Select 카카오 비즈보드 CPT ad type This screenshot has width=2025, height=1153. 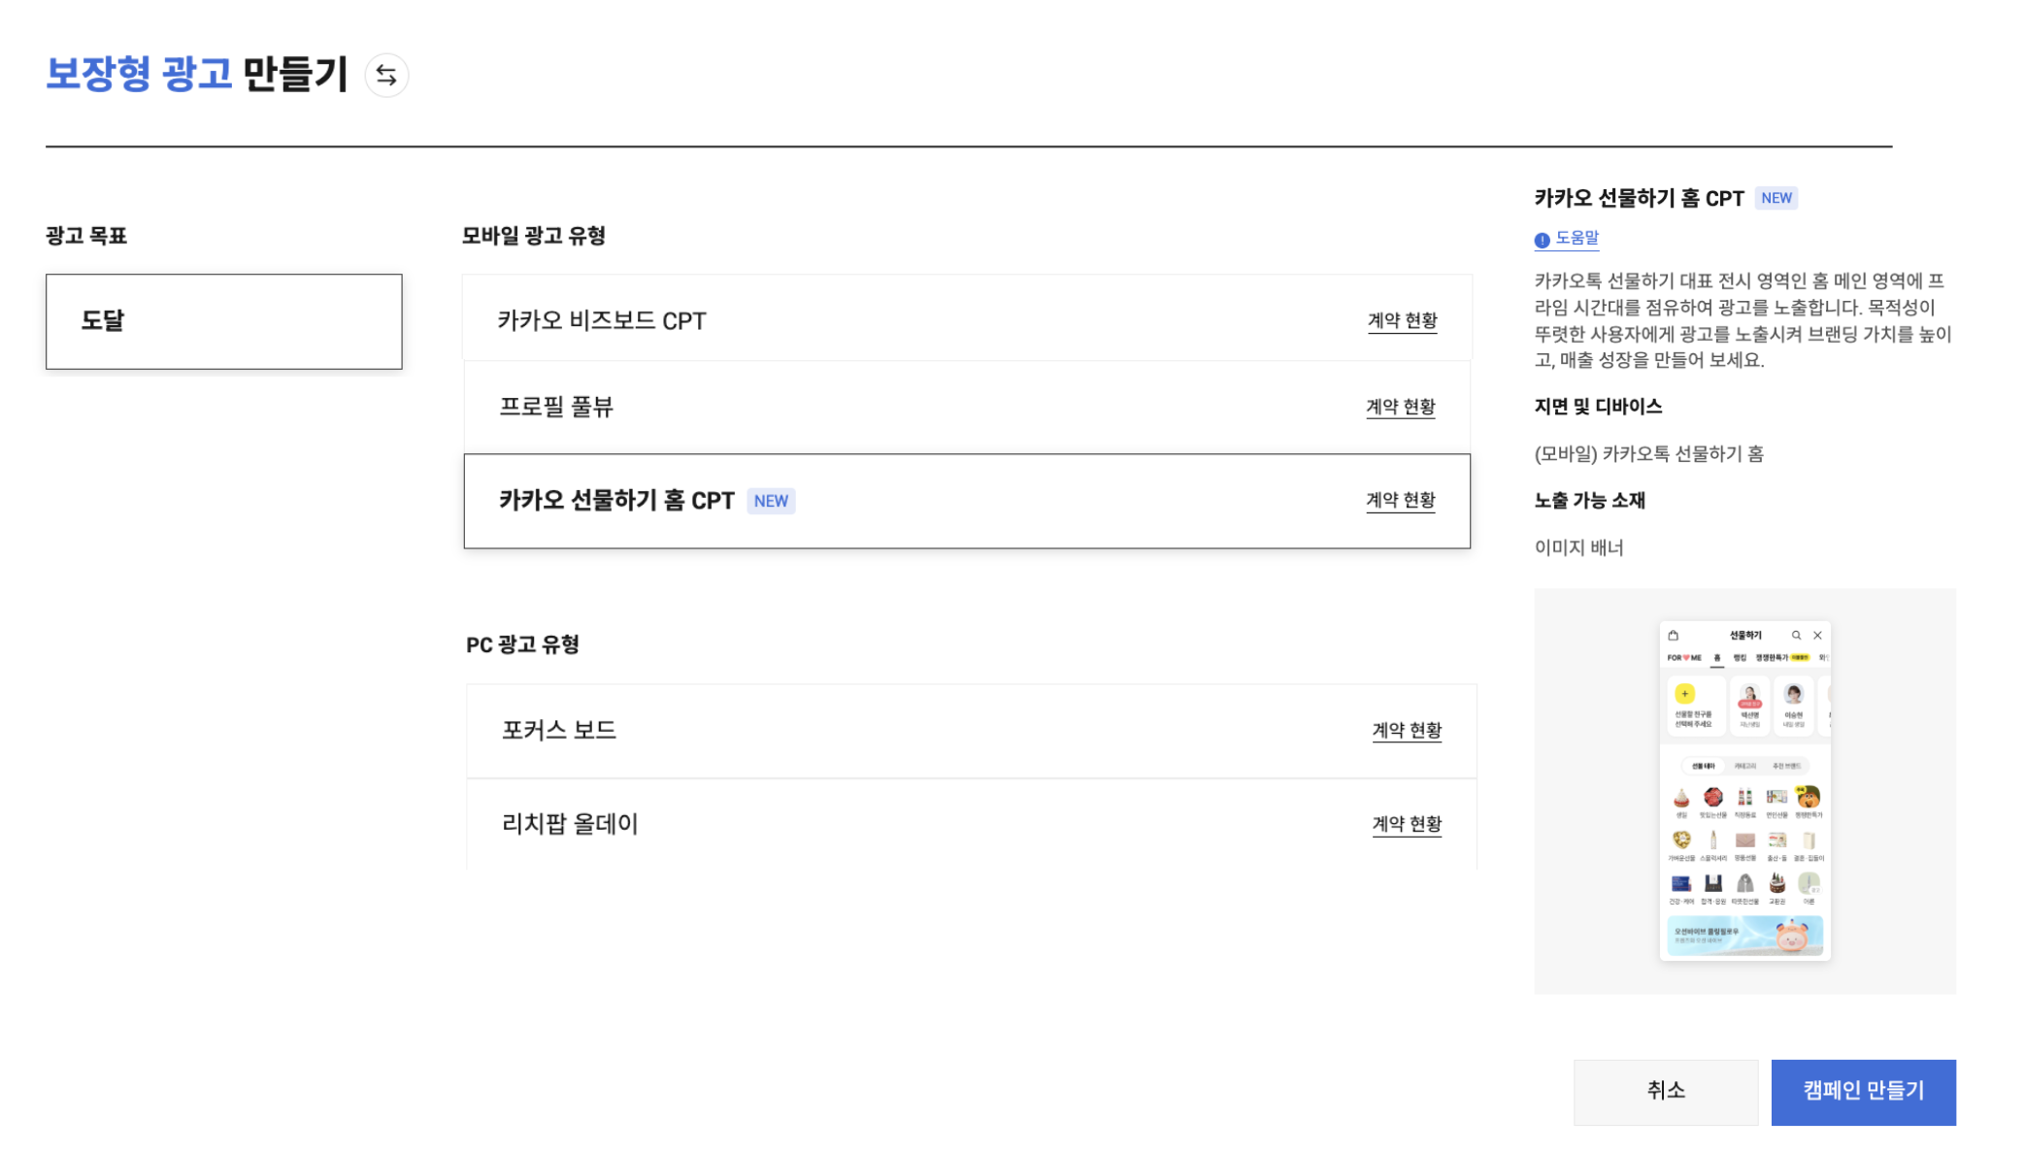[874, 320]
